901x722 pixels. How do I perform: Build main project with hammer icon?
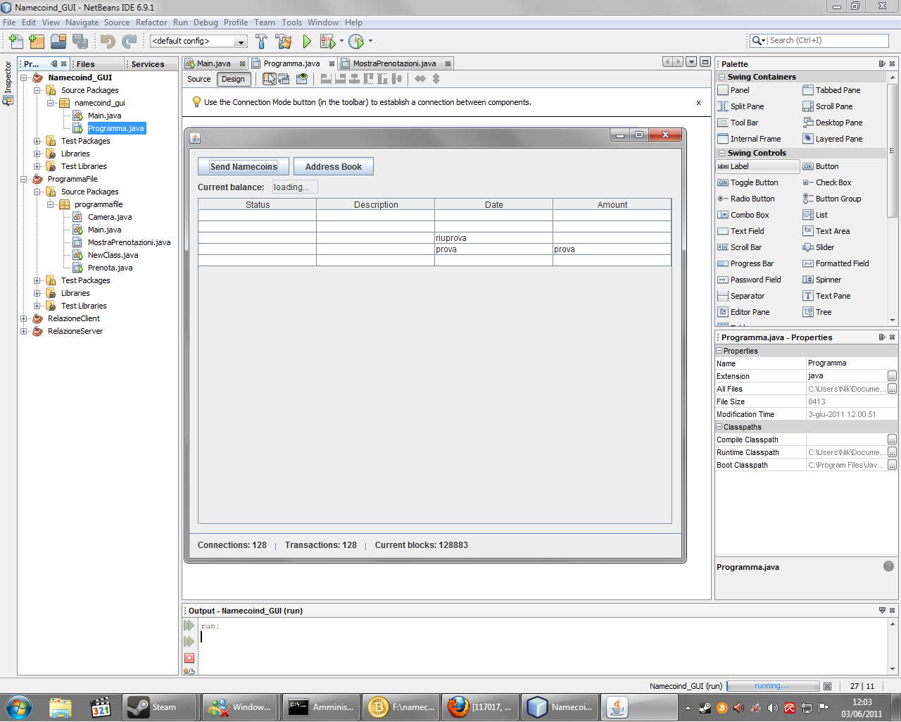[261, 42]
